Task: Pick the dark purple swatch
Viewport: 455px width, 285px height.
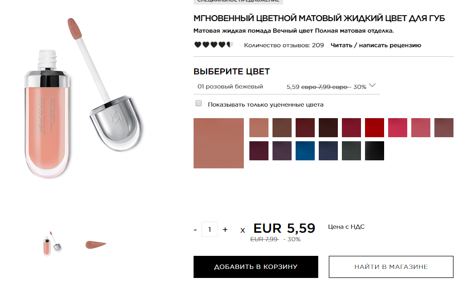Action: pos(282,151)
